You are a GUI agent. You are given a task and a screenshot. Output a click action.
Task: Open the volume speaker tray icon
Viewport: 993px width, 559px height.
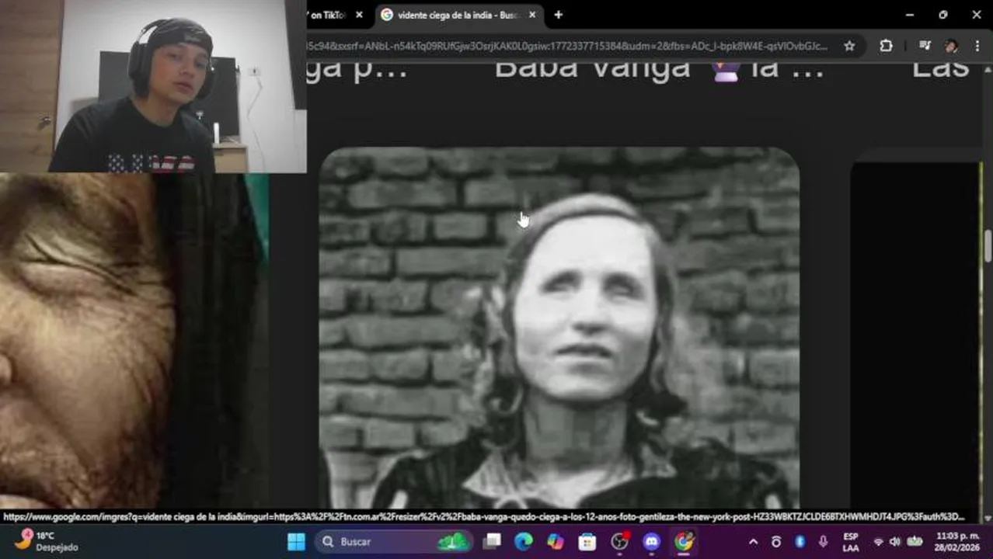[x=895, y=542]
